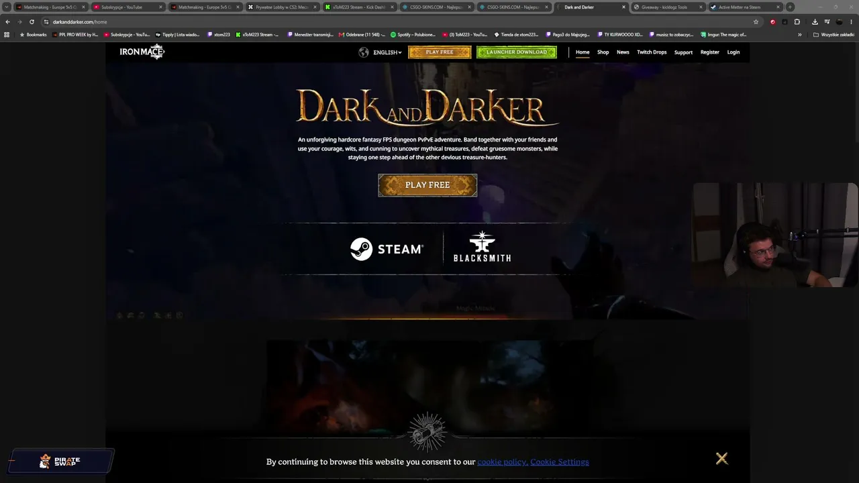This screenshot has width=859, height=483.
Task: Open the tab search dropdown arrow
Action: tap(7, 7)
